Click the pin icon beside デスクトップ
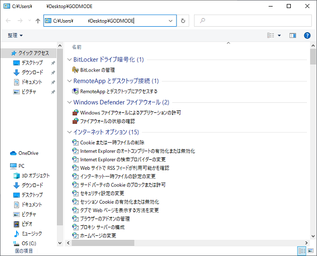Viewport: 317px width, 256px height. point(53,63)
